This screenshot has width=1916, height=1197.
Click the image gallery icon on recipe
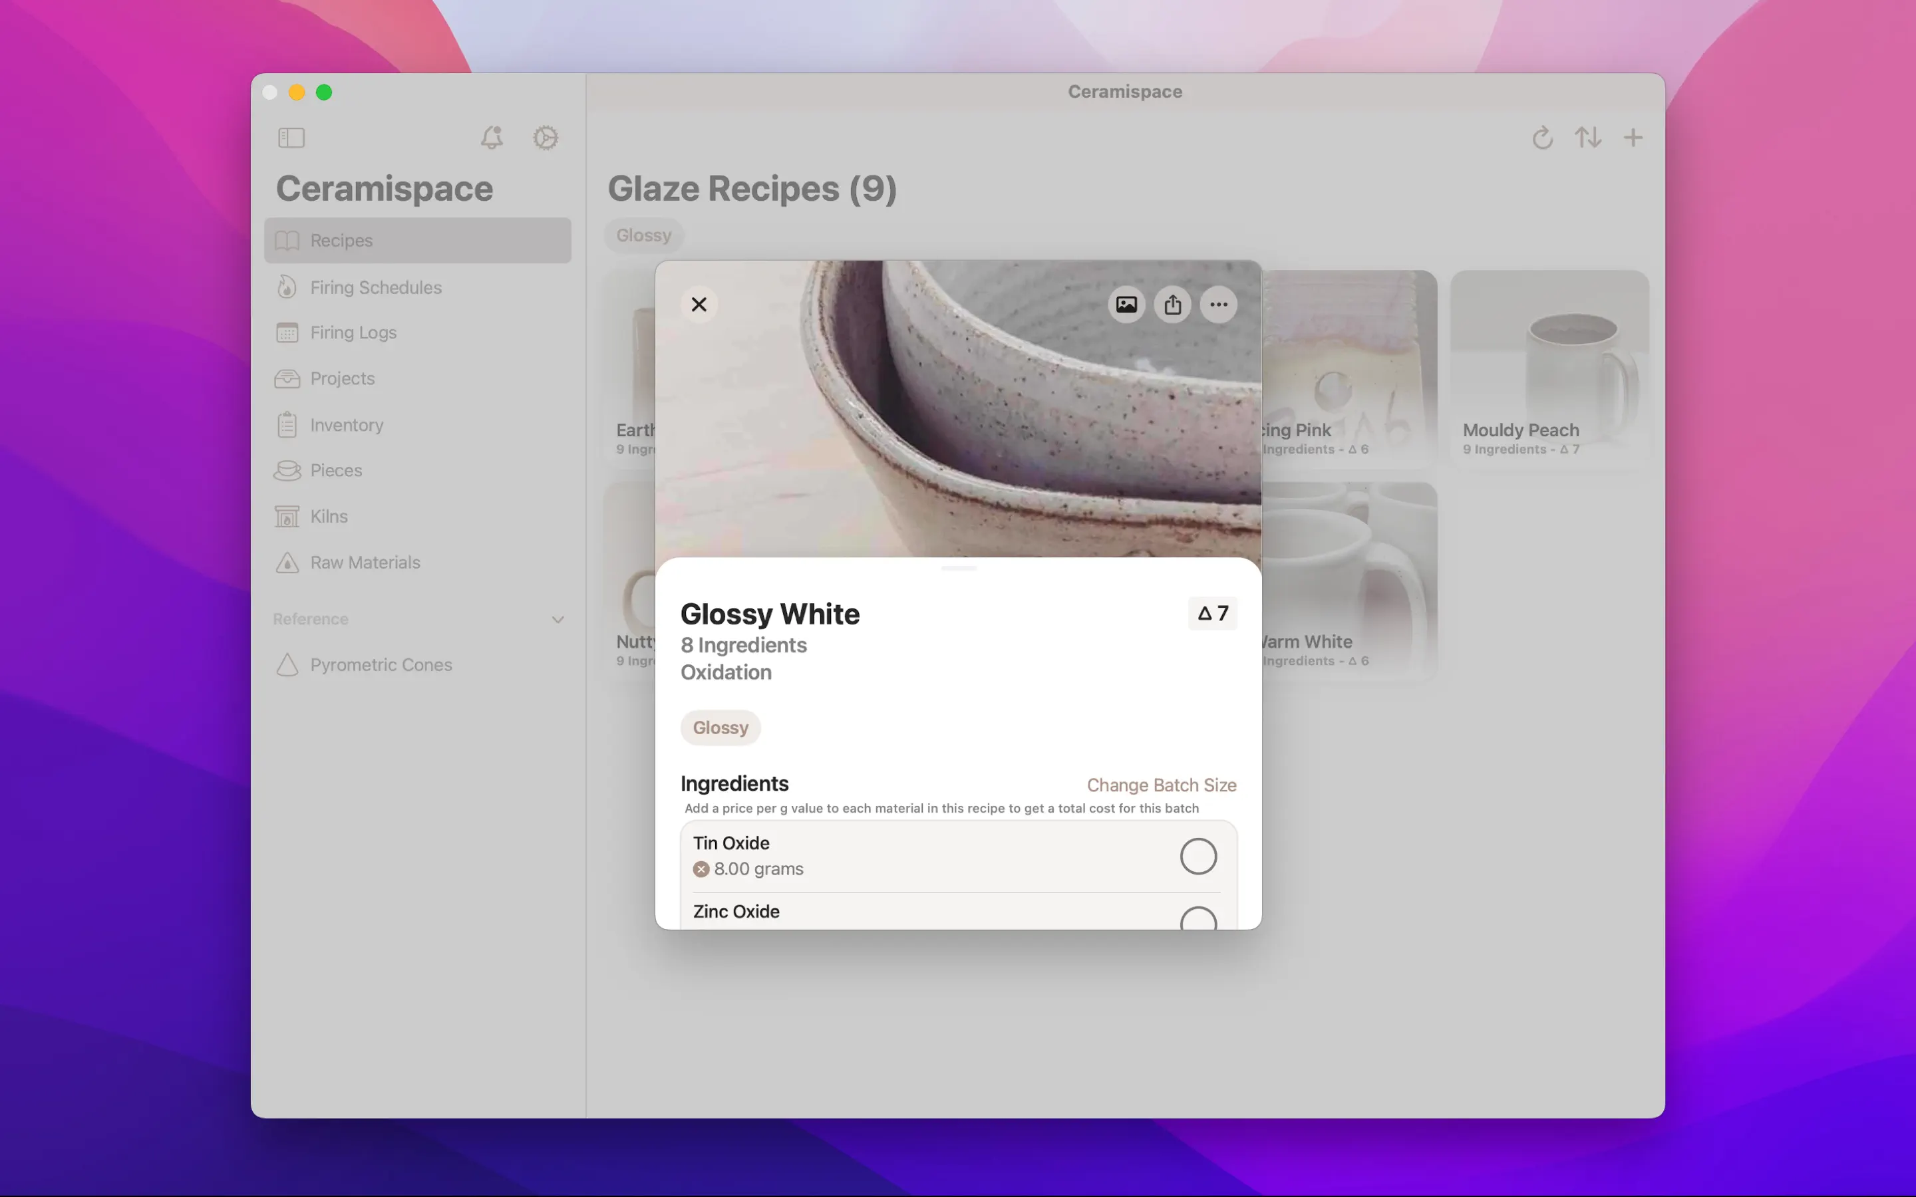pos(1126,305)
